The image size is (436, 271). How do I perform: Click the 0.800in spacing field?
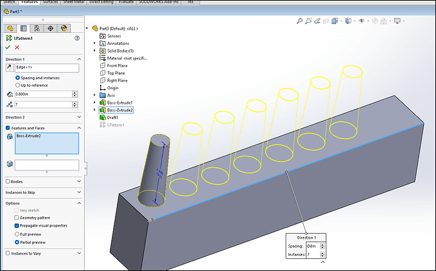pos(44,94)
